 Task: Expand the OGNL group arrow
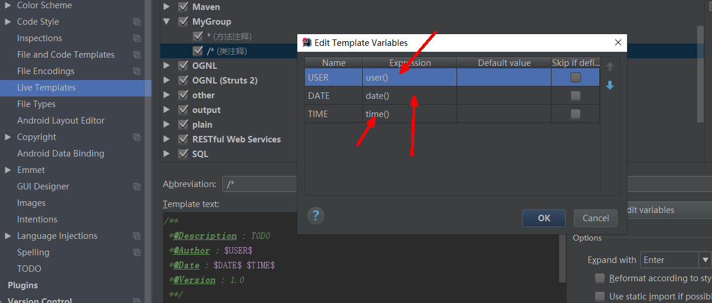coord(167,66)
